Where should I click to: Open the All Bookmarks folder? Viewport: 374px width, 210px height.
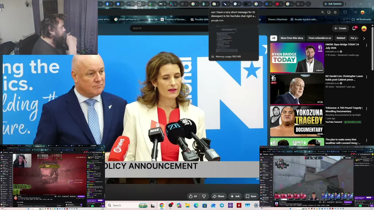click(x=361, y=20)
